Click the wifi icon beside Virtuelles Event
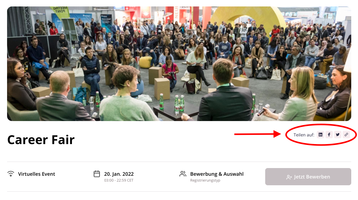 (11, 174)
